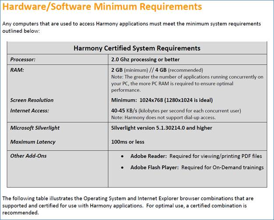This screenshot has width=274, height=220.
Task: Click the 100ms or less latency value
Action: click(x=128, y=142)
